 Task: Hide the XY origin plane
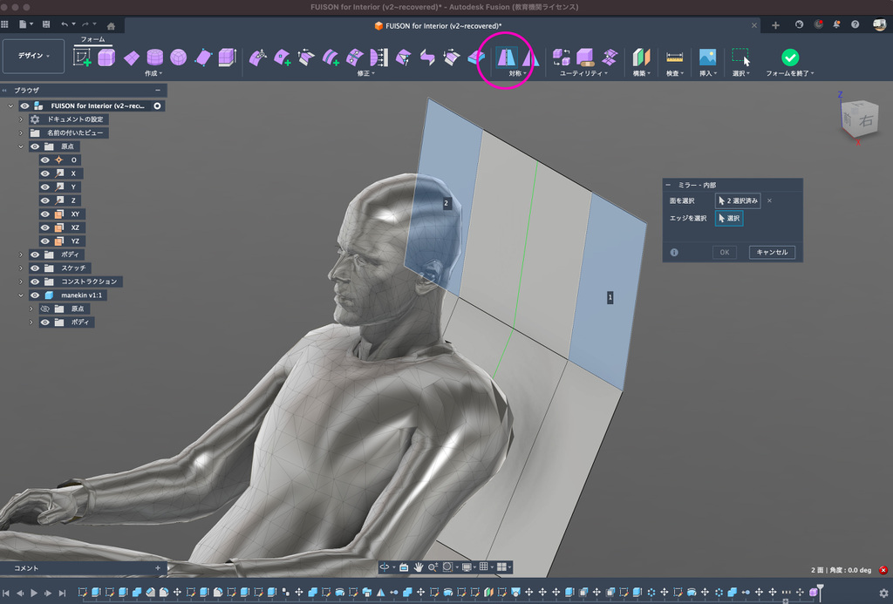[x=45, y=214]
